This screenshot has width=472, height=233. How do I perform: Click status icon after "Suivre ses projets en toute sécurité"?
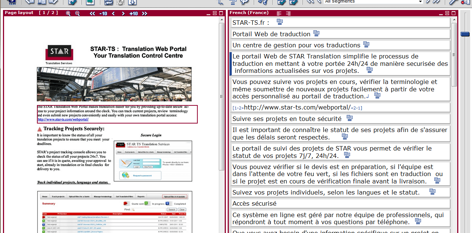pyautogui.click(x=350, y=118)
